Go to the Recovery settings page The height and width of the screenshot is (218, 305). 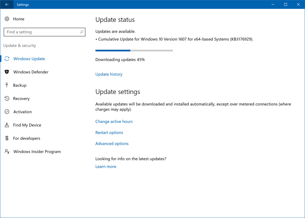[x=22, y=99]
